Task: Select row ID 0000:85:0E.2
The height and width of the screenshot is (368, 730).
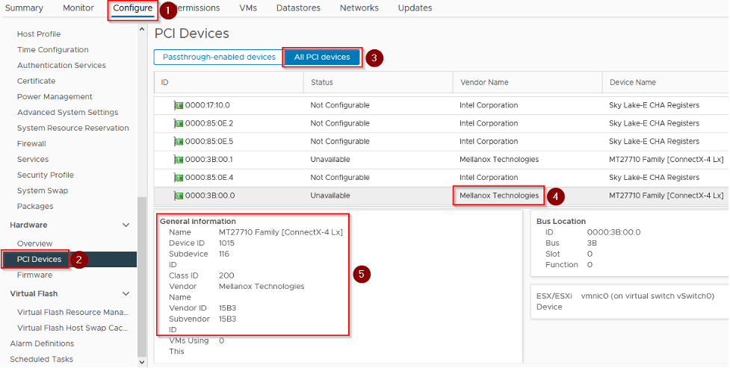Action: click(209, 124)
